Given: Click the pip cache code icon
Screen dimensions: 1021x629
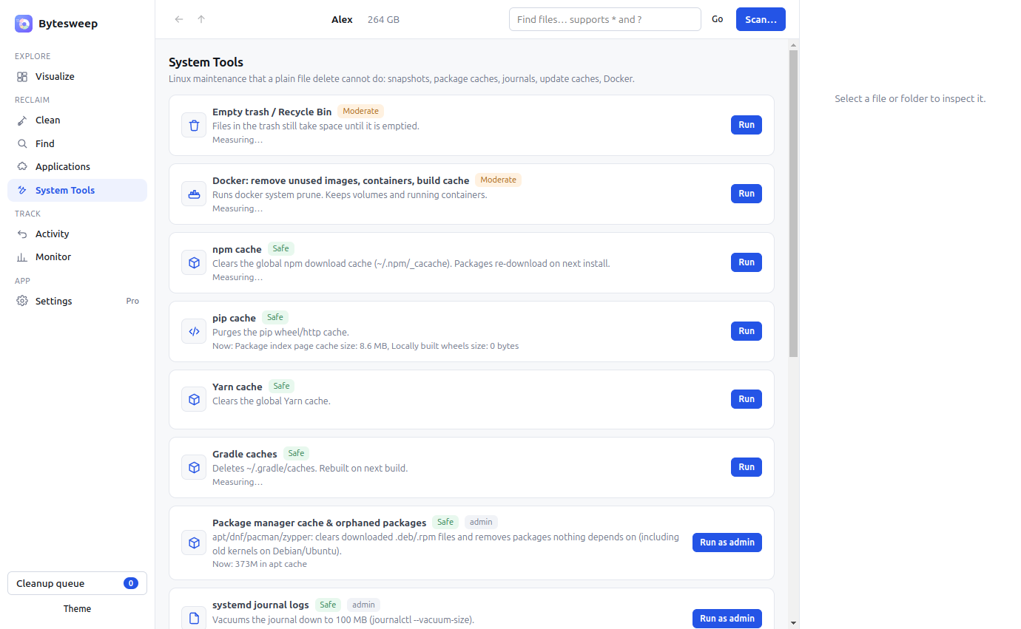Looking at the screenshot, I should click(194, 331).
